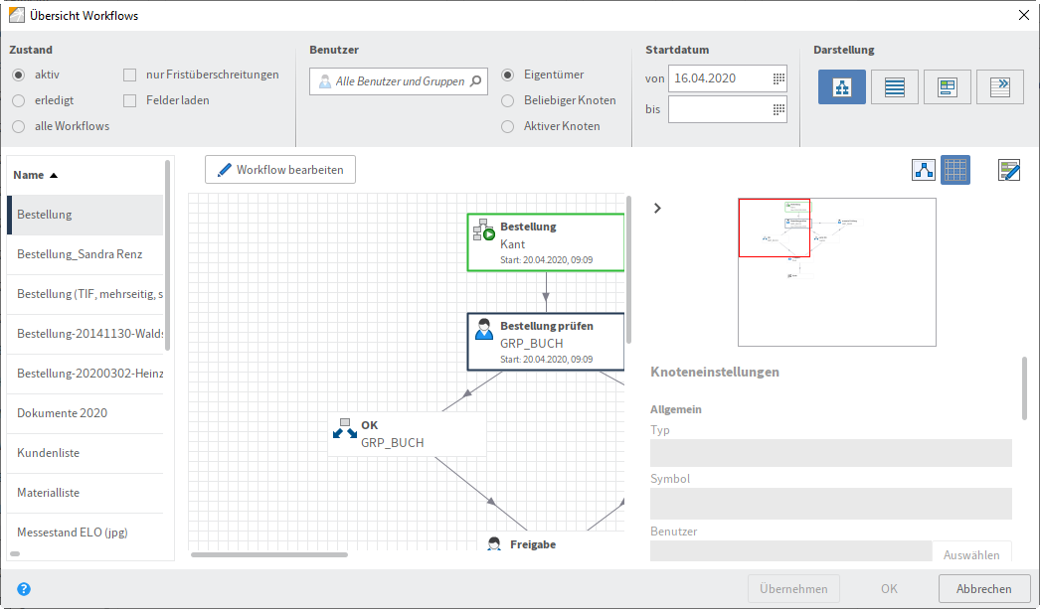Viewport: 1040px width, 609px height.
Task: Collapse the right panel with chevron arrow
Action: point(657,208)
